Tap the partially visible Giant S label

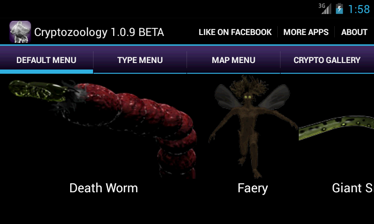tap(353, 188)
